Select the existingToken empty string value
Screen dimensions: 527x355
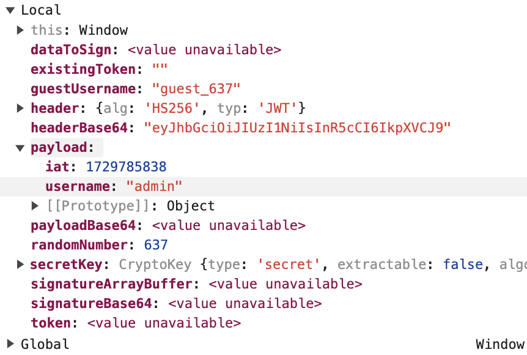coord(160,70)
